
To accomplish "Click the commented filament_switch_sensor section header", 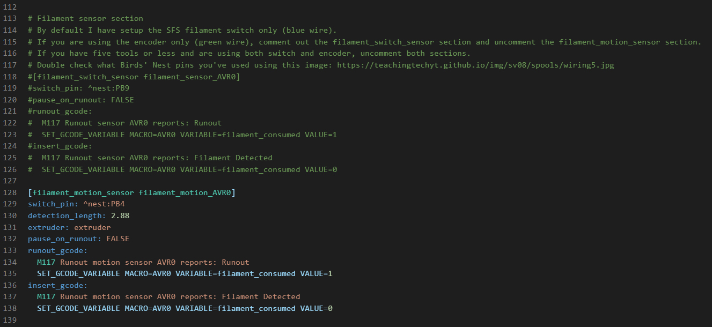I will [134, 77].
